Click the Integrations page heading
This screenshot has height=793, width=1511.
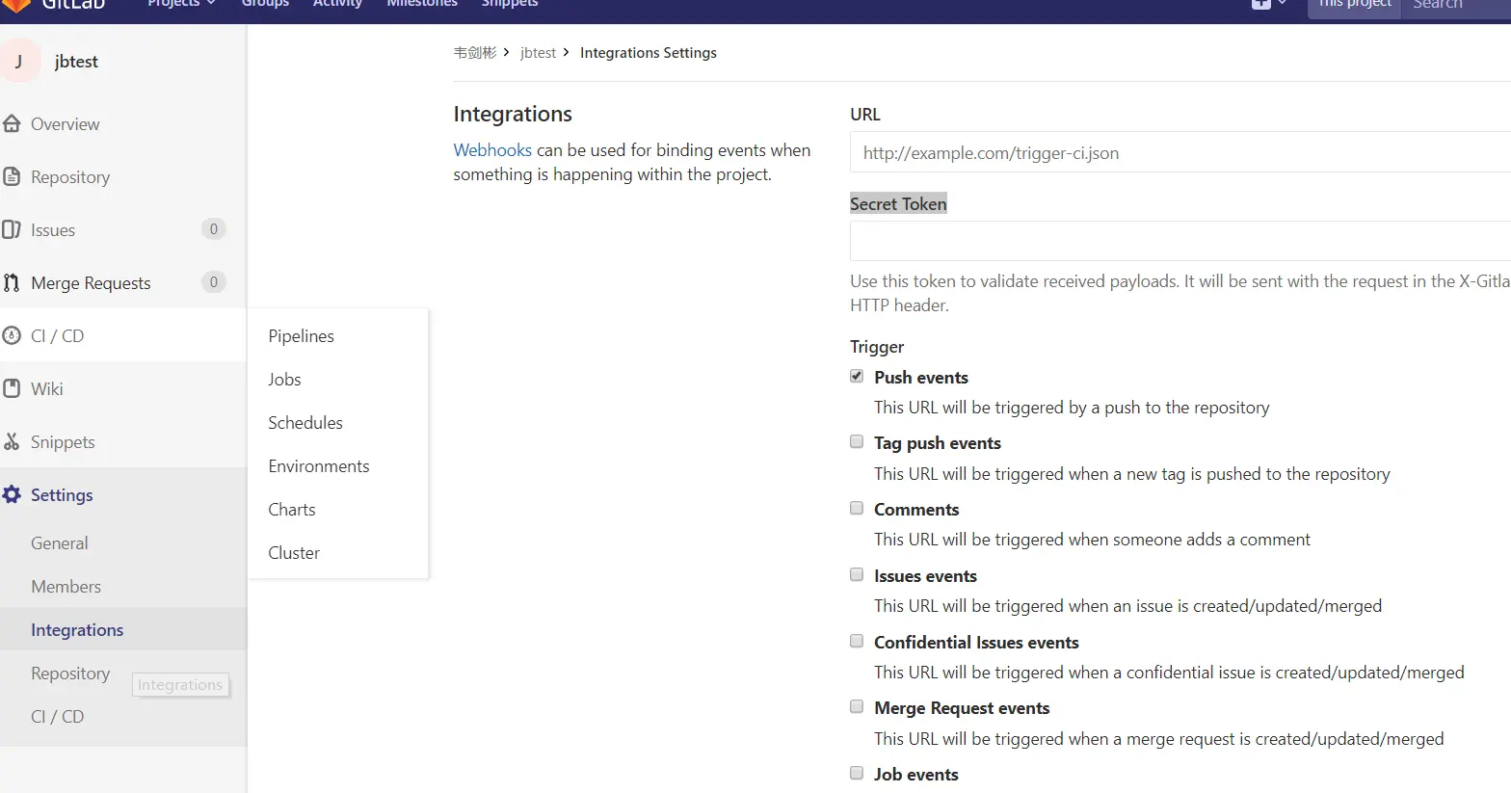[513, 114]
